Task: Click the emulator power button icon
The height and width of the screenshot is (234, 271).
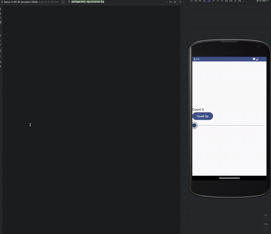Action: (x=191, y=1)
